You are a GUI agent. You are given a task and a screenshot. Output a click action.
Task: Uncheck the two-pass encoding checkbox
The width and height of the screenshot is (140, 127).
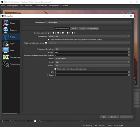[55, 69]
